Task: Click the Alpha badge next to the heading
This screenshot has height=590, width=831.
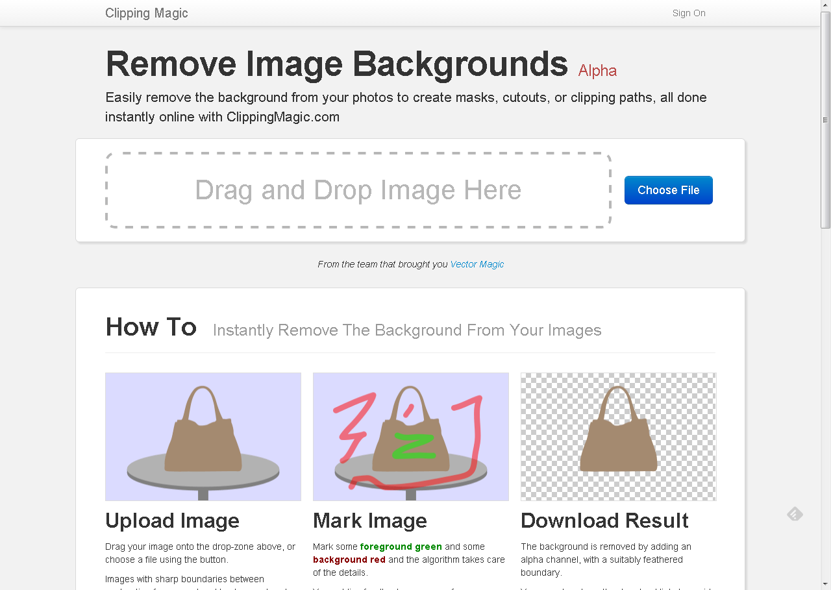Action: point(597,71)
